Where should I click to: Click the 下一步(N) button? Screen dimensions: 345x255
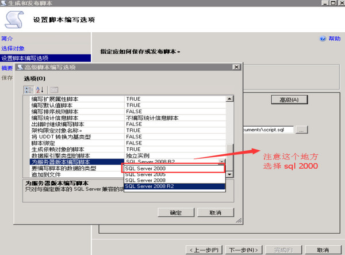click(x=244, y=250)
